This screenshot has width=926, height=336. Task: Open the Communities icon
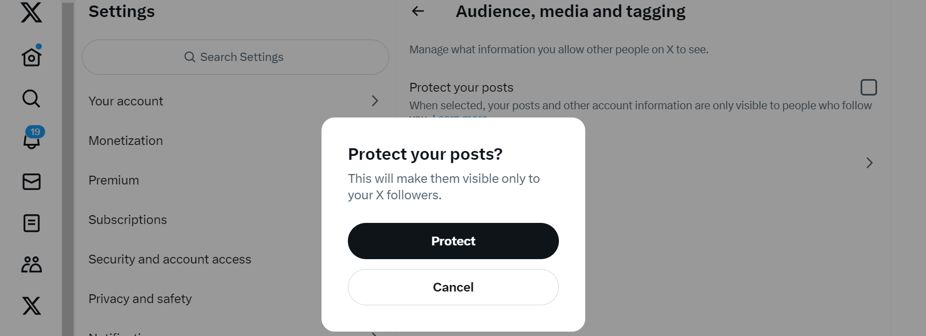point(31,265)
